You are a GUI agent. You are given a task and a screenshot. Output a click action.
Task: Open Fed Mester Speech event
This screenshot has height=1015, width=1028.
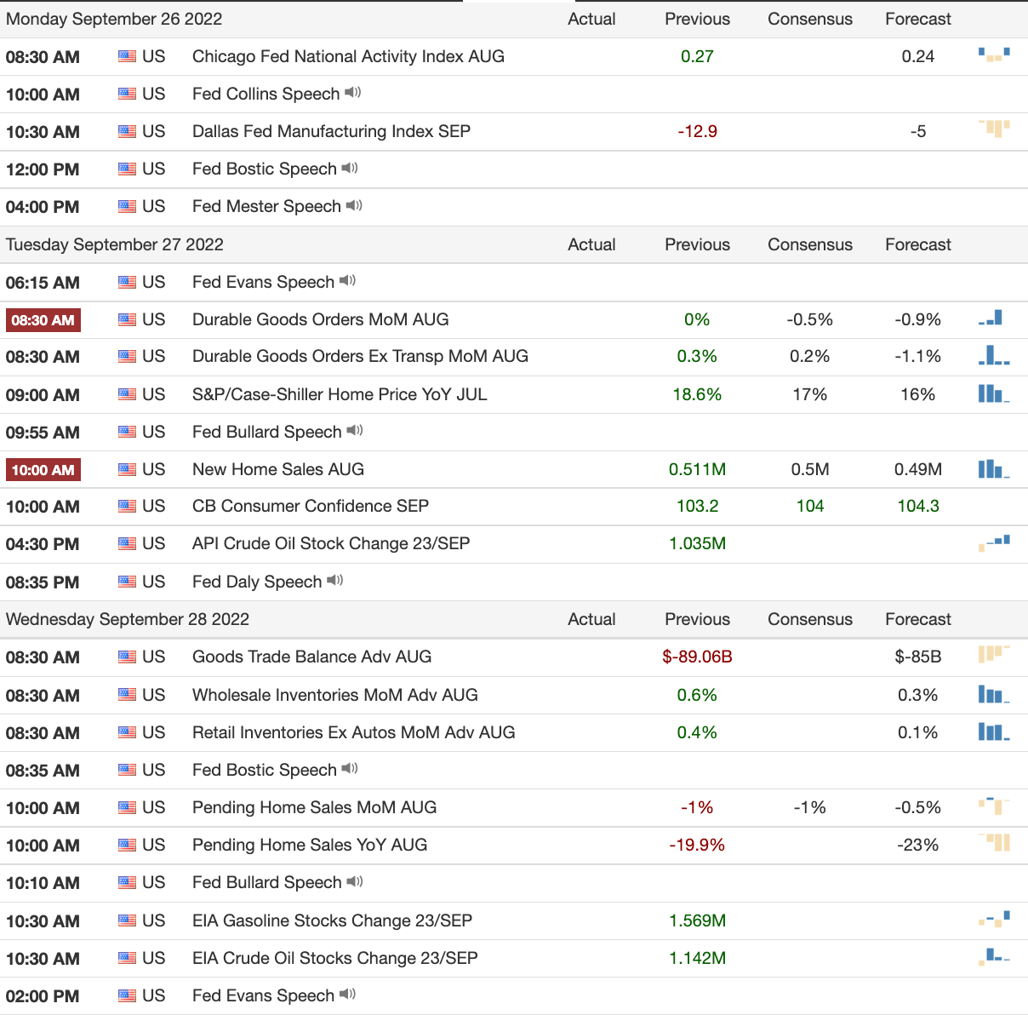(266, 206)
